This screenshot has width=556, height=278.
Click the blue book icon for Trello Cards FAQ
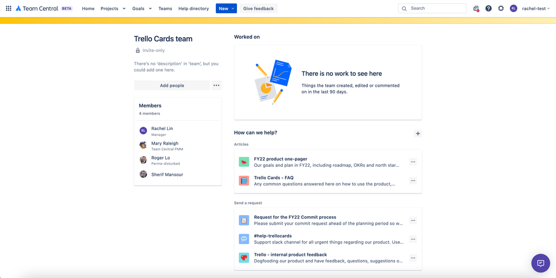pyautogui.click(x=244, y=181)
